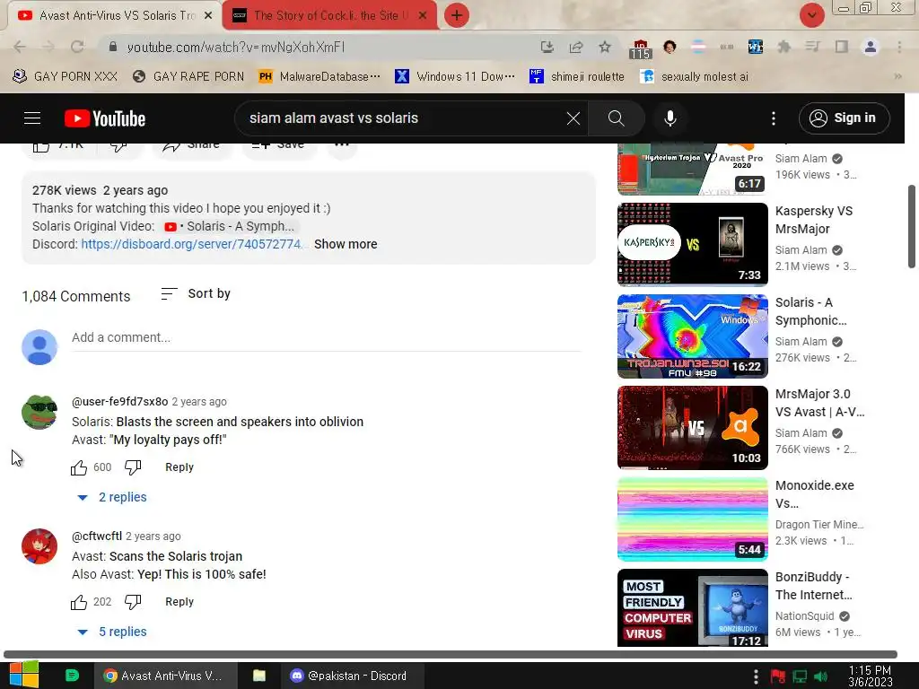Expand 2 replies thread

pyautogui.click(x=112, y=497)
